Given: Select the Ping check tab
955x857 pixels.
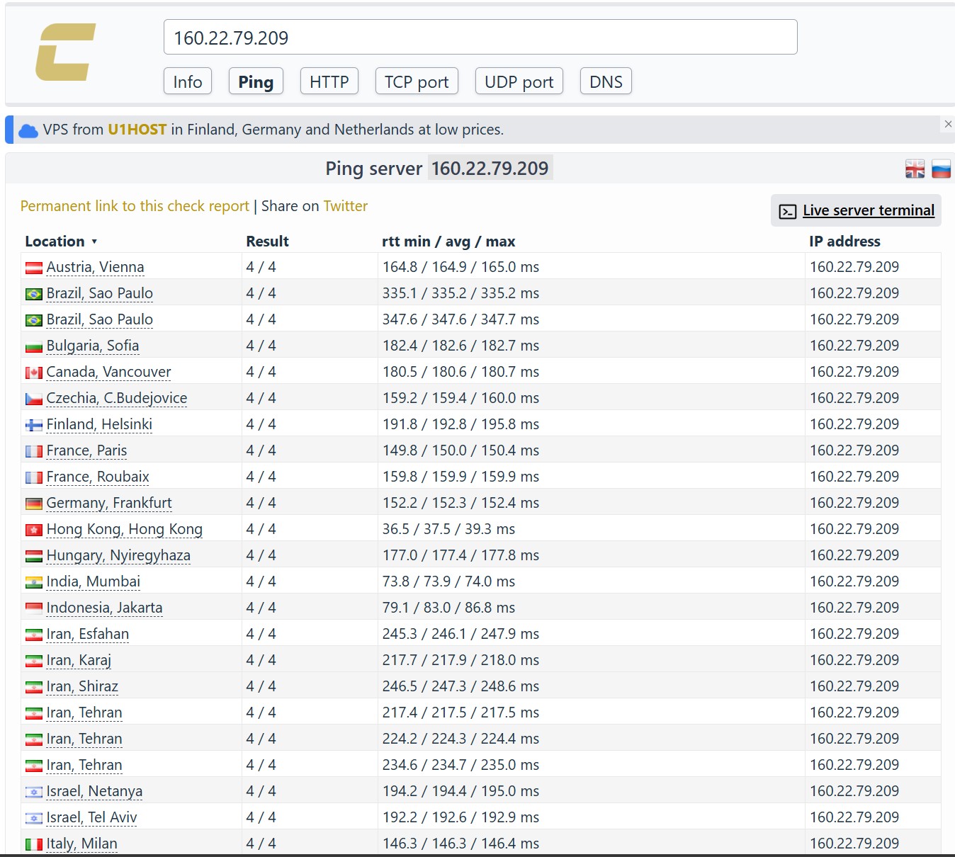Looking at the screenshot, I should coord(256,81).
